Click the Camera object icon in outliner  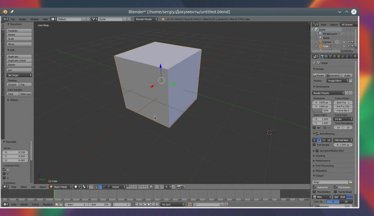click(x=320, y=42)
